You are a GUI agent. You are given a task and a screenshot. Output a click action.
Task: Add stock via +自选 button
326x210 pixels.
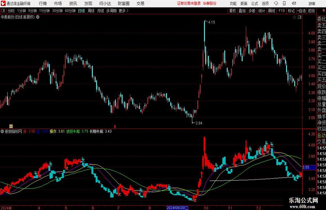point(301,11)
